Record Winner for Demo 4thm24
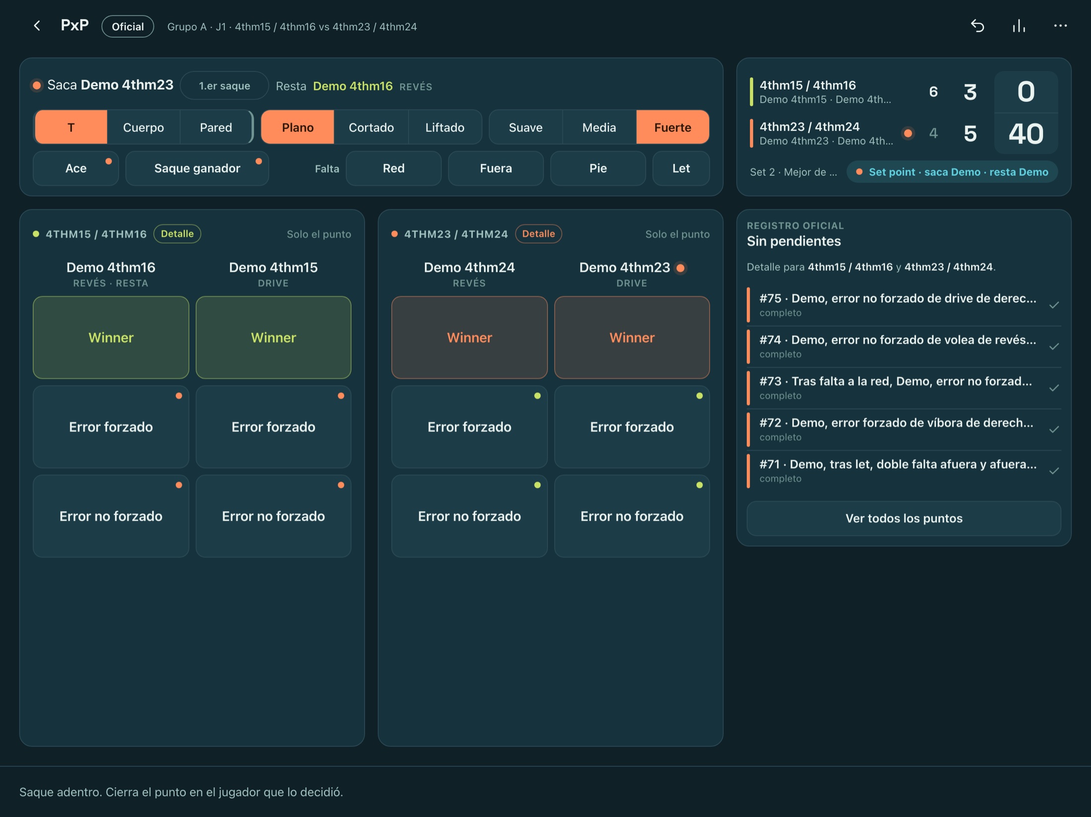Viewport: 1091px width, 817px height. pos(469,337)
